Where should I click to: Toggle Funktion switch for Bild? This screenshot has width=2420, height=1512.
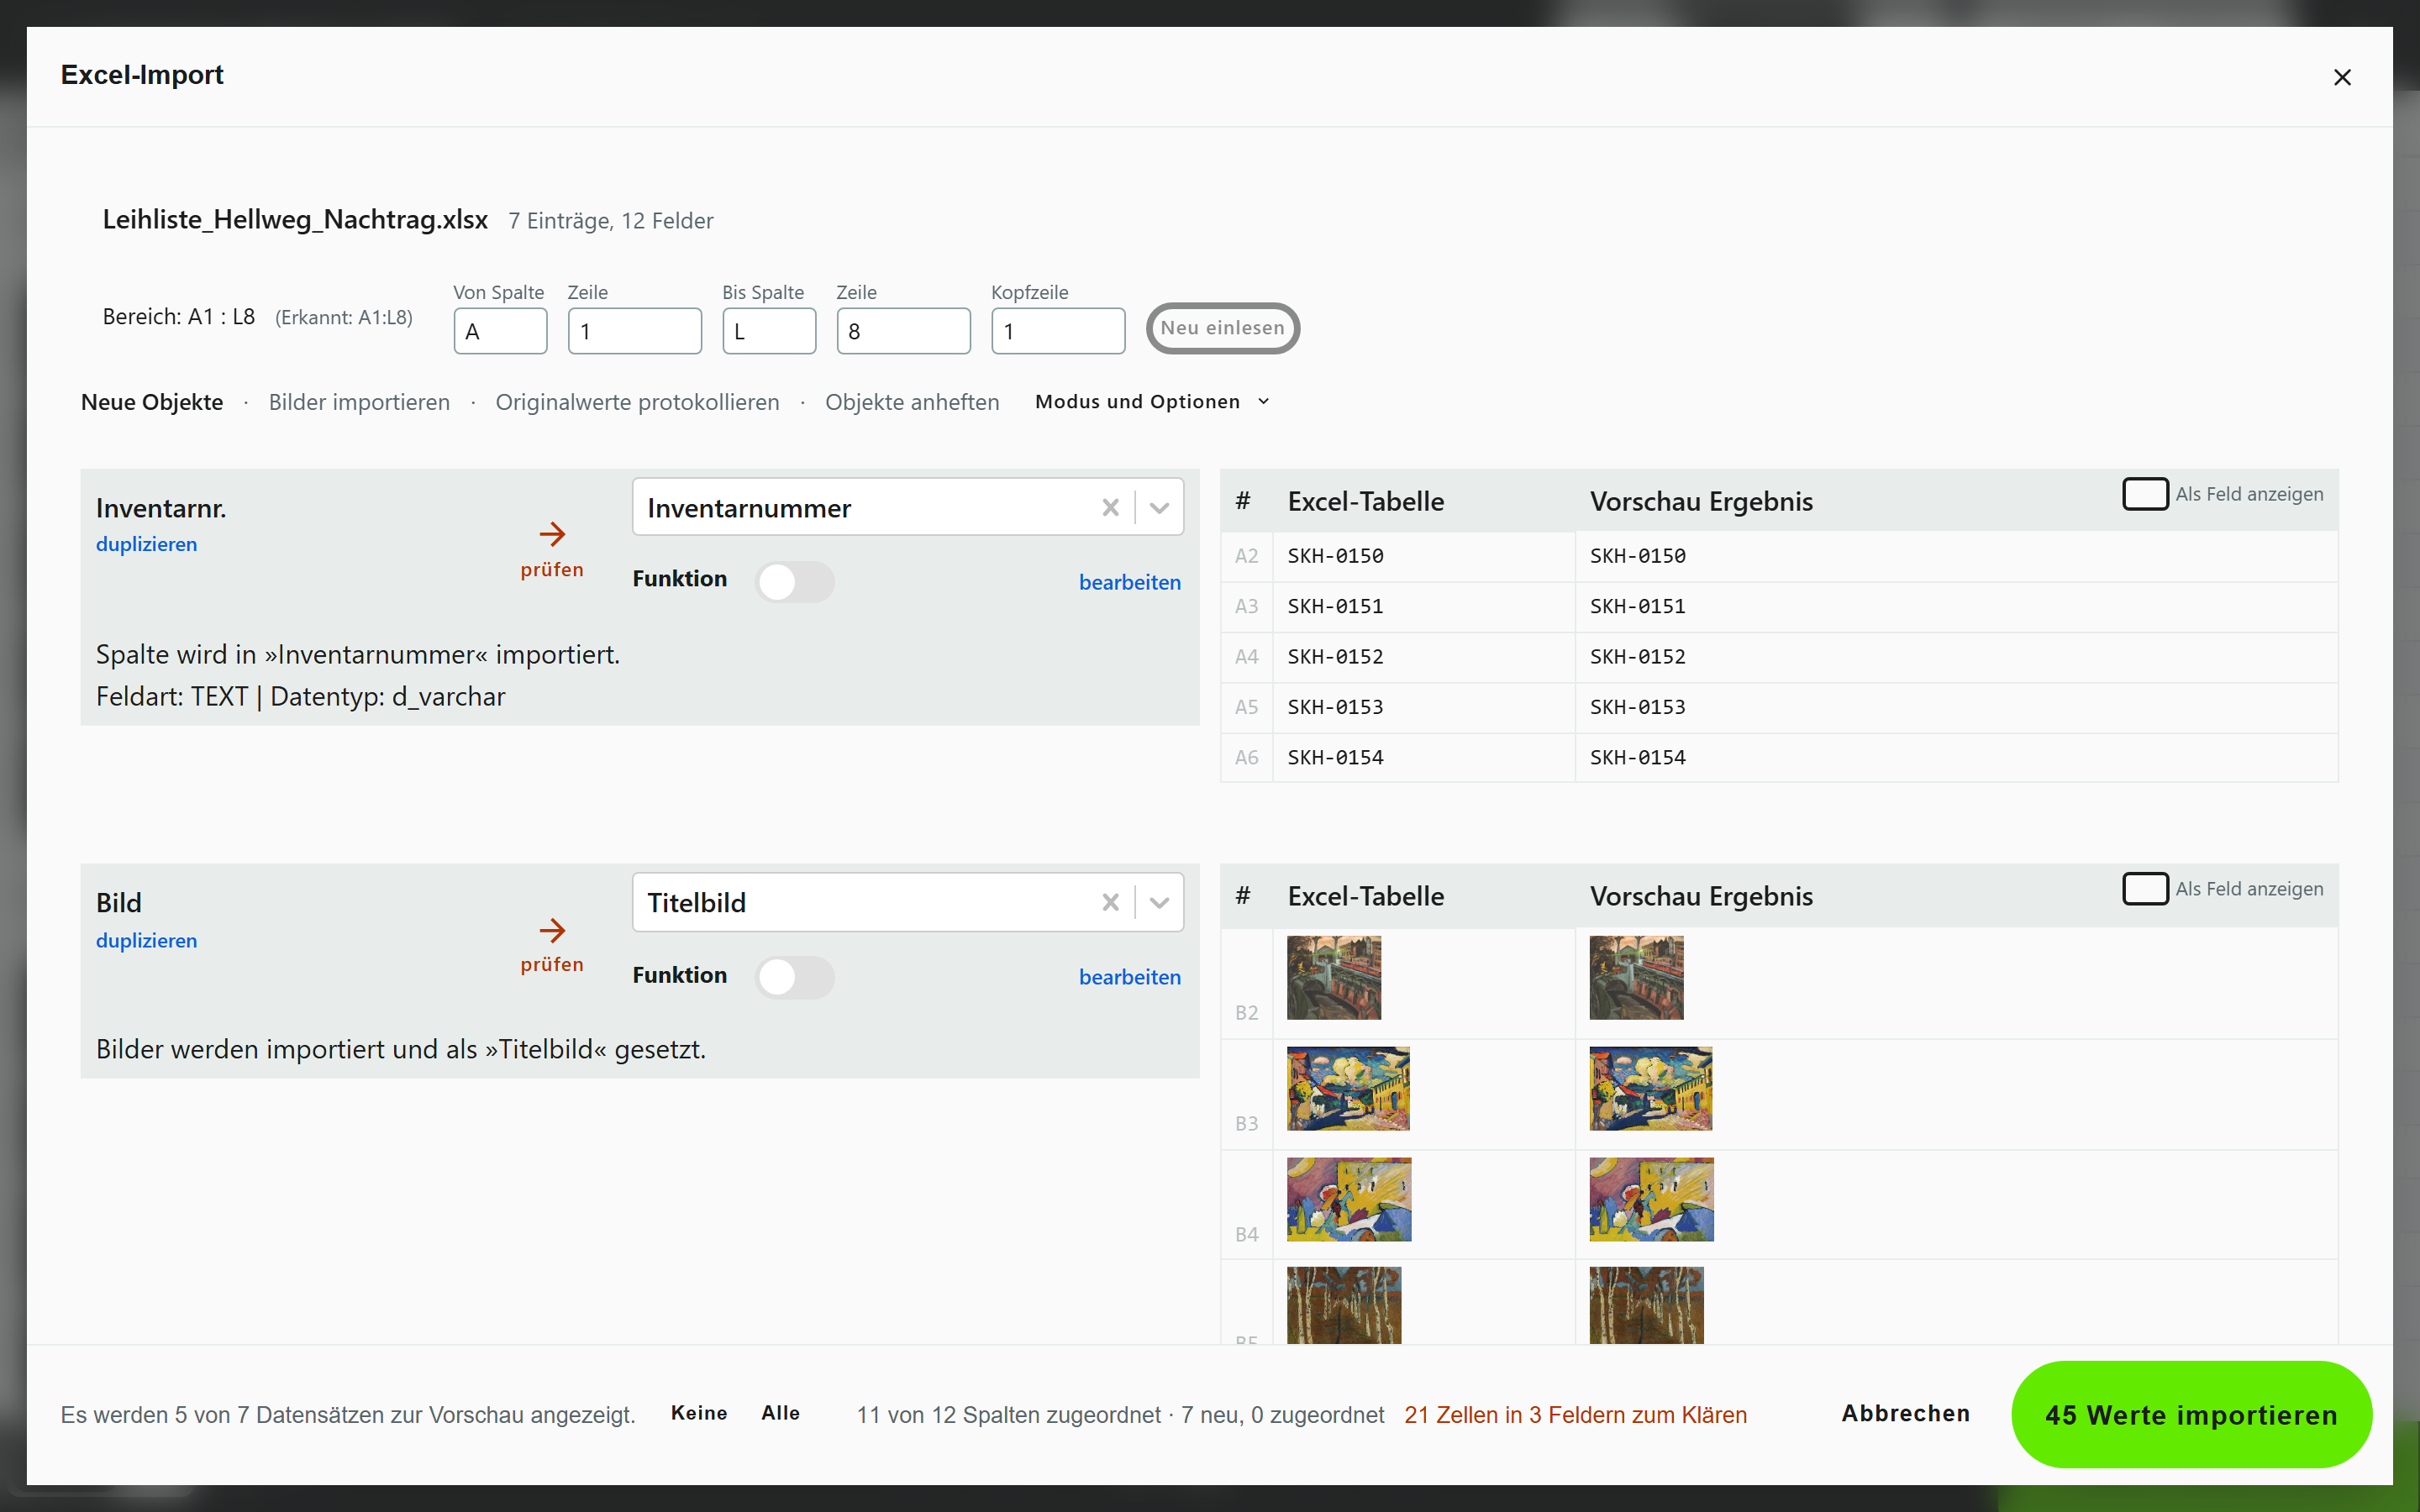pyautogui.click(x=794, y=976)
